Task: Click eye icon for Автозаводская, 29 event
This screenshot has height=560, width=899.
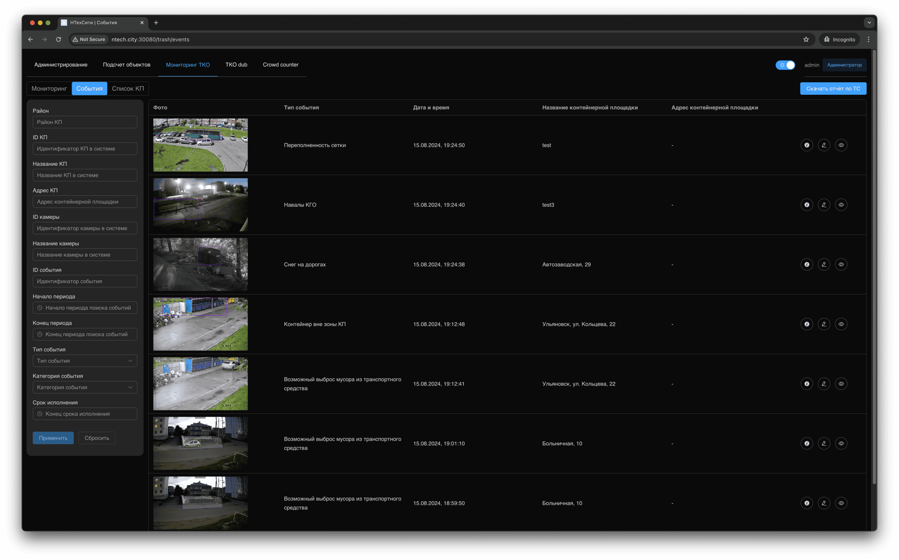Action: pyautogui.click(x=841, y=265)
